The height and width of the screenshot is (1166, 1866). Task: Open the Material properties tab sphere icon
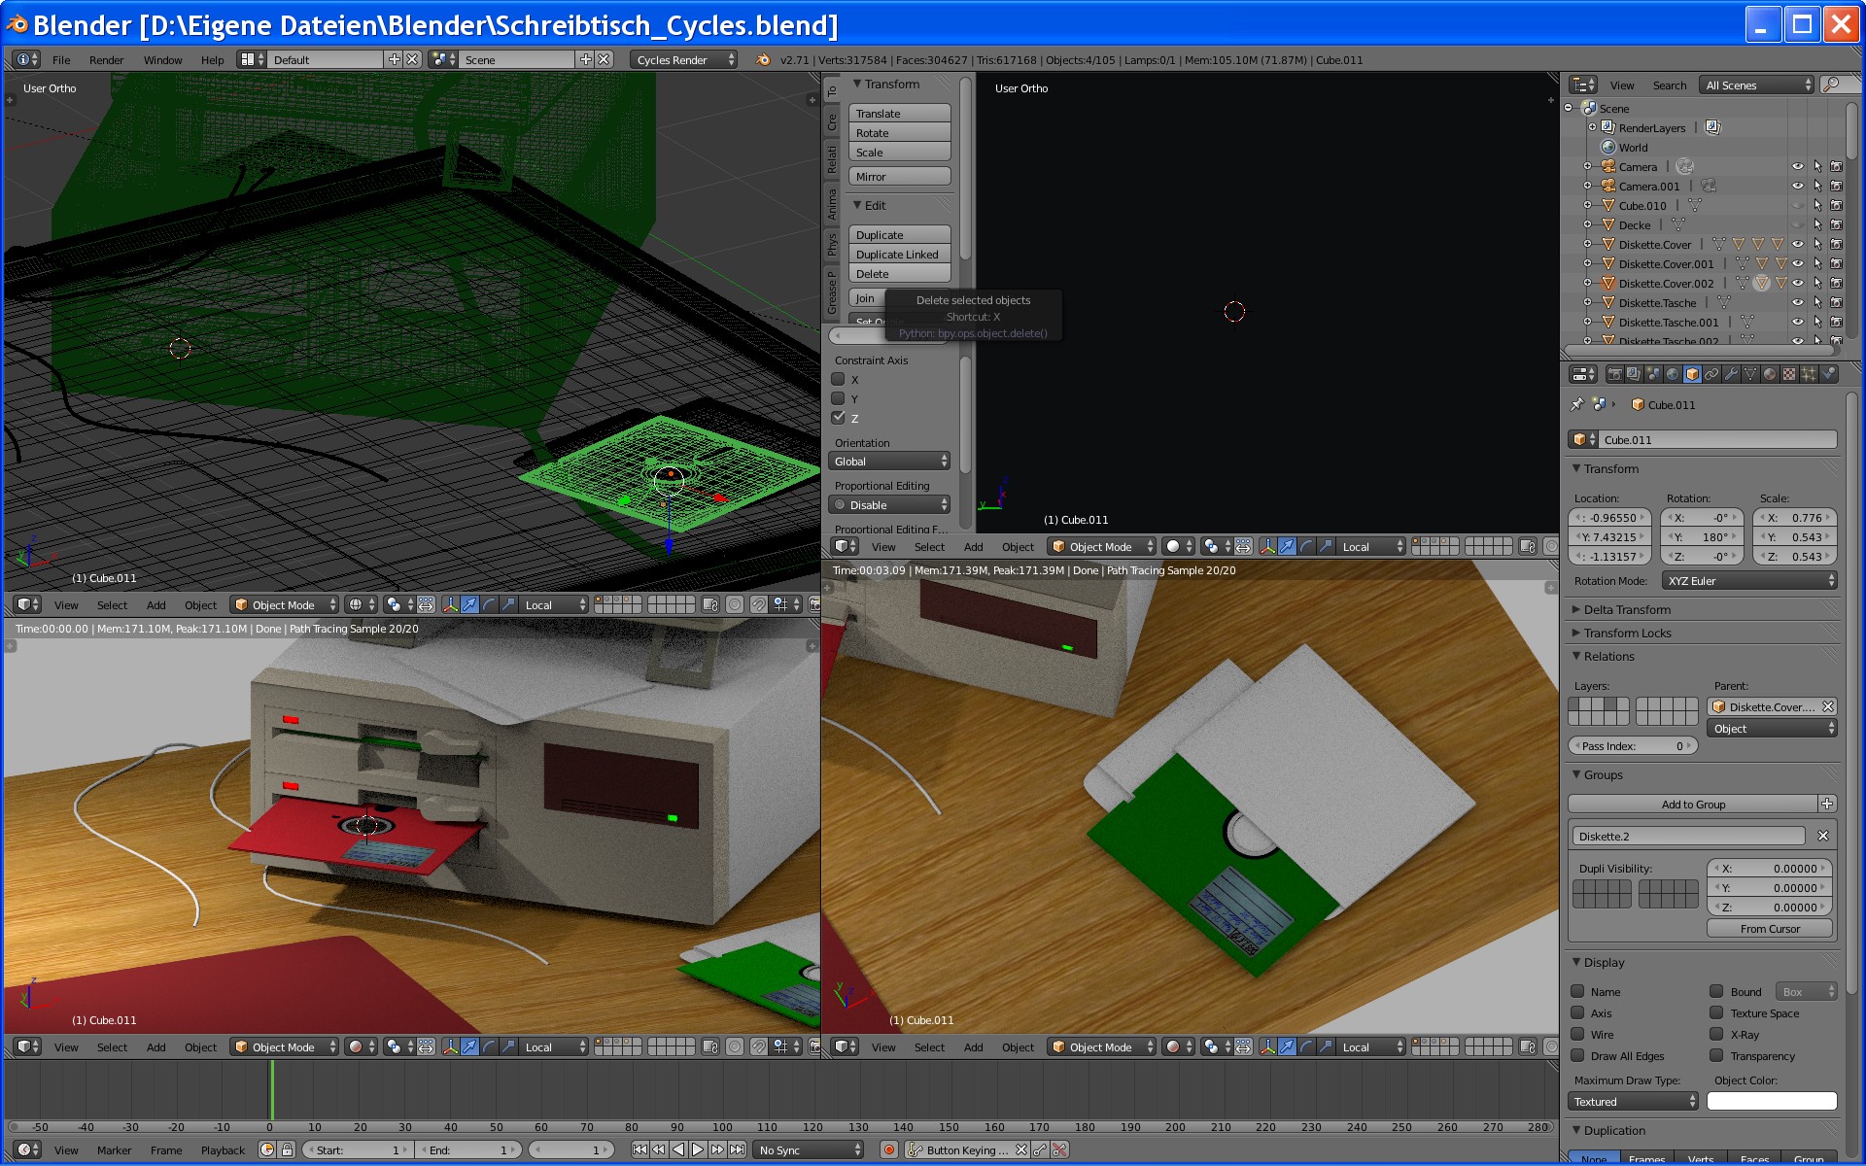[x=1770, y=374]
